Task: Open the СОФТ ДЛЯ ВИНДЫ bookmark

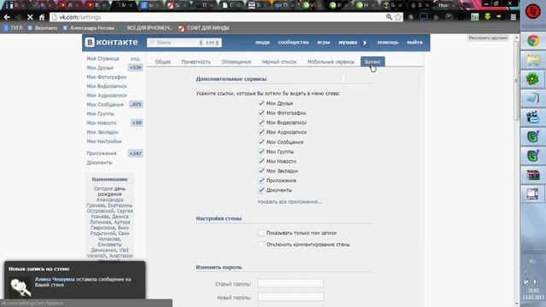Action: pos(204,28)
